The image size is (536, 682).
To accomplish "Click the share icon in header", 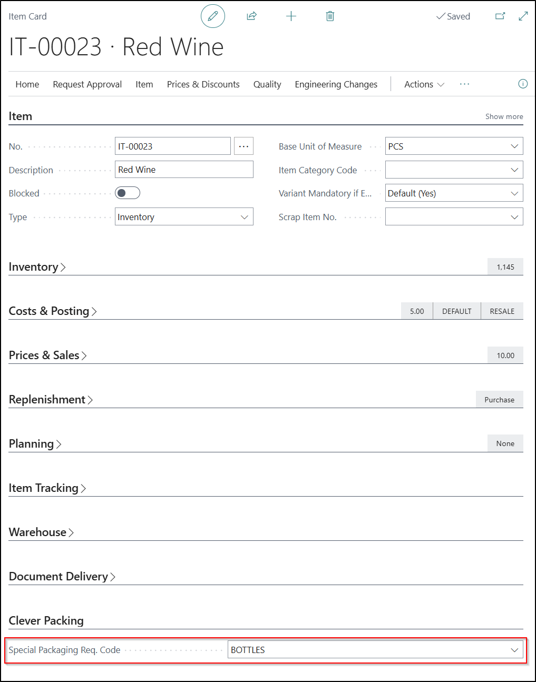I will point(251,16).
